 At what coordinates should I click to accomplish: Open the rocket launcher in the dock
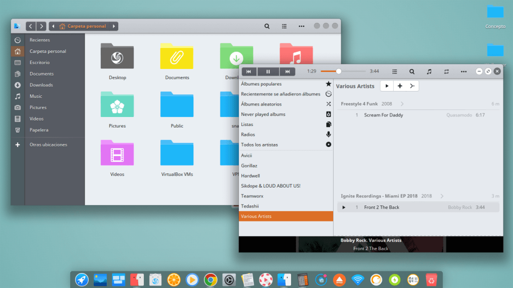coord(82,280)
